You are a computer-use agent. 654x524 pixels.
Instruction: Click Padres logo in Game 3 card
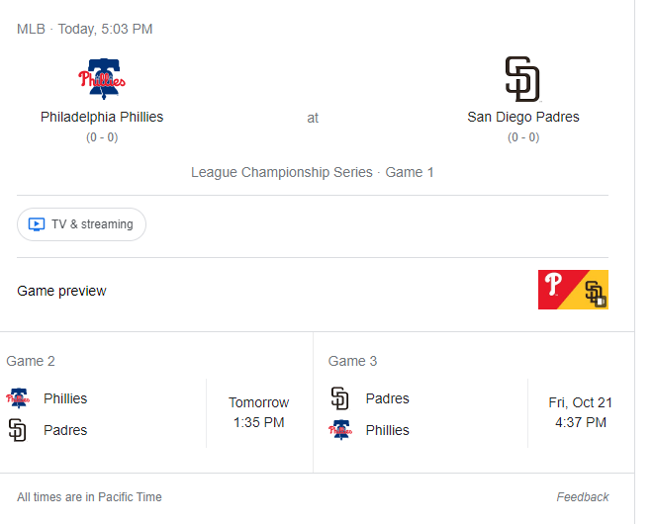(x=340, y=398)
